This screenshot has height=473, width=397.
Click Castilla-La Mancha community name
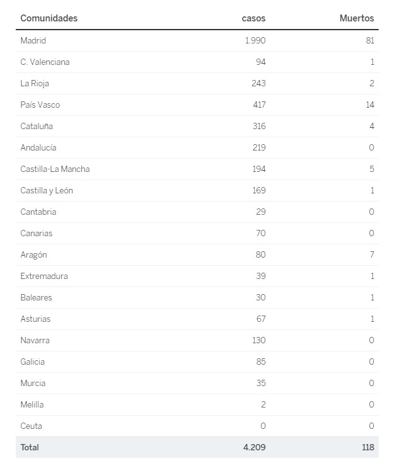click(x=55, y=169)
